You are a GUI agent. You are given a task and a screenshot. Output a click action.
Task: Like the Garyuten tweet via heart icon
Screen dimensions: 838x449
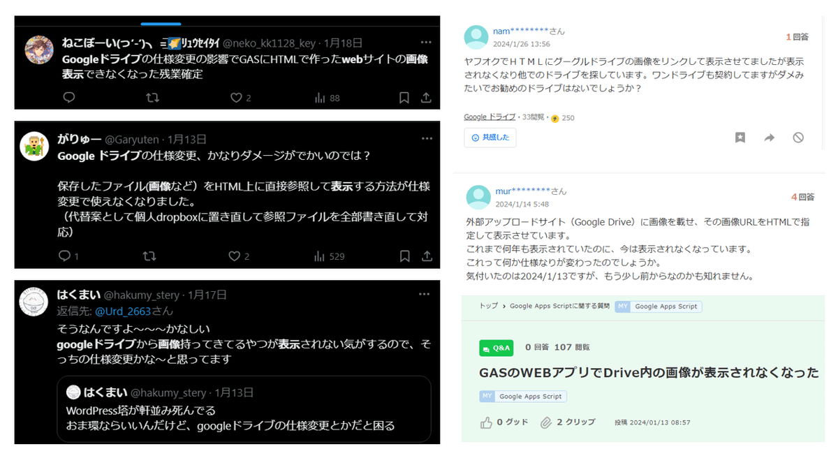point(235,256)
